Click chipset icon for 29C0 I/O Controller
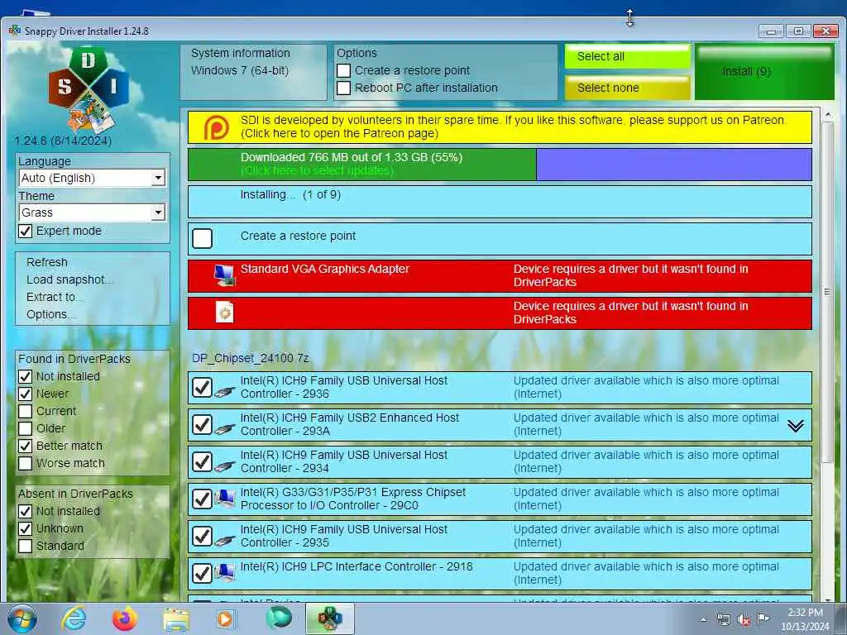Image resolution: width=847 pixels, height=635 pixels. point(225,498)
